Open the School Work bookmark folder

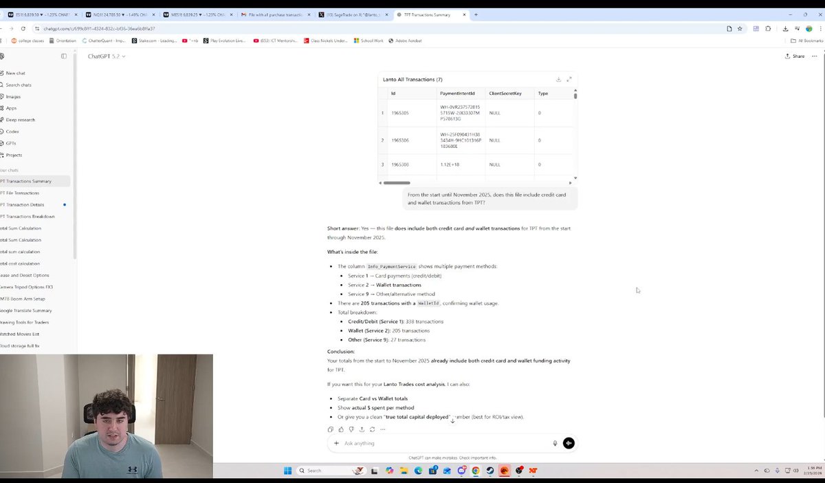pyautogui.click(x=368, y=41)
